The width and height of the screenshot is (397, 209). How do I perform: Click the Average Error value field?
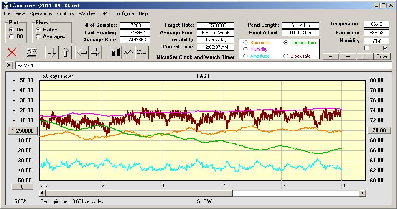pyautogui.click(x=216, y=33)
